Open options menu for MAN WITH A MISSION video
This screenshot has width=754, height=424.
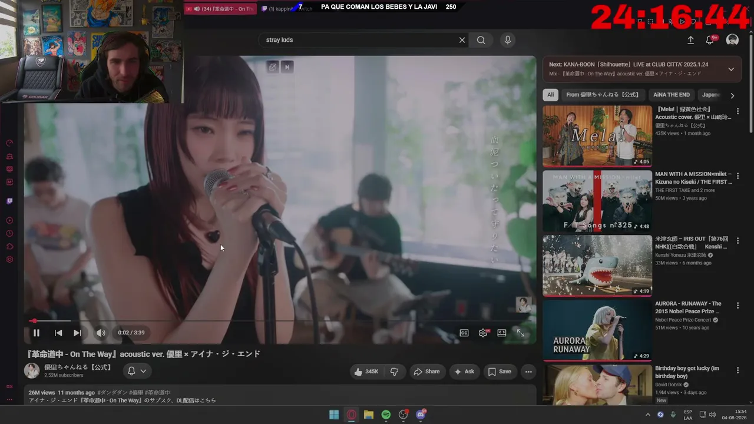pyautogui.click(x=738, y=176)
